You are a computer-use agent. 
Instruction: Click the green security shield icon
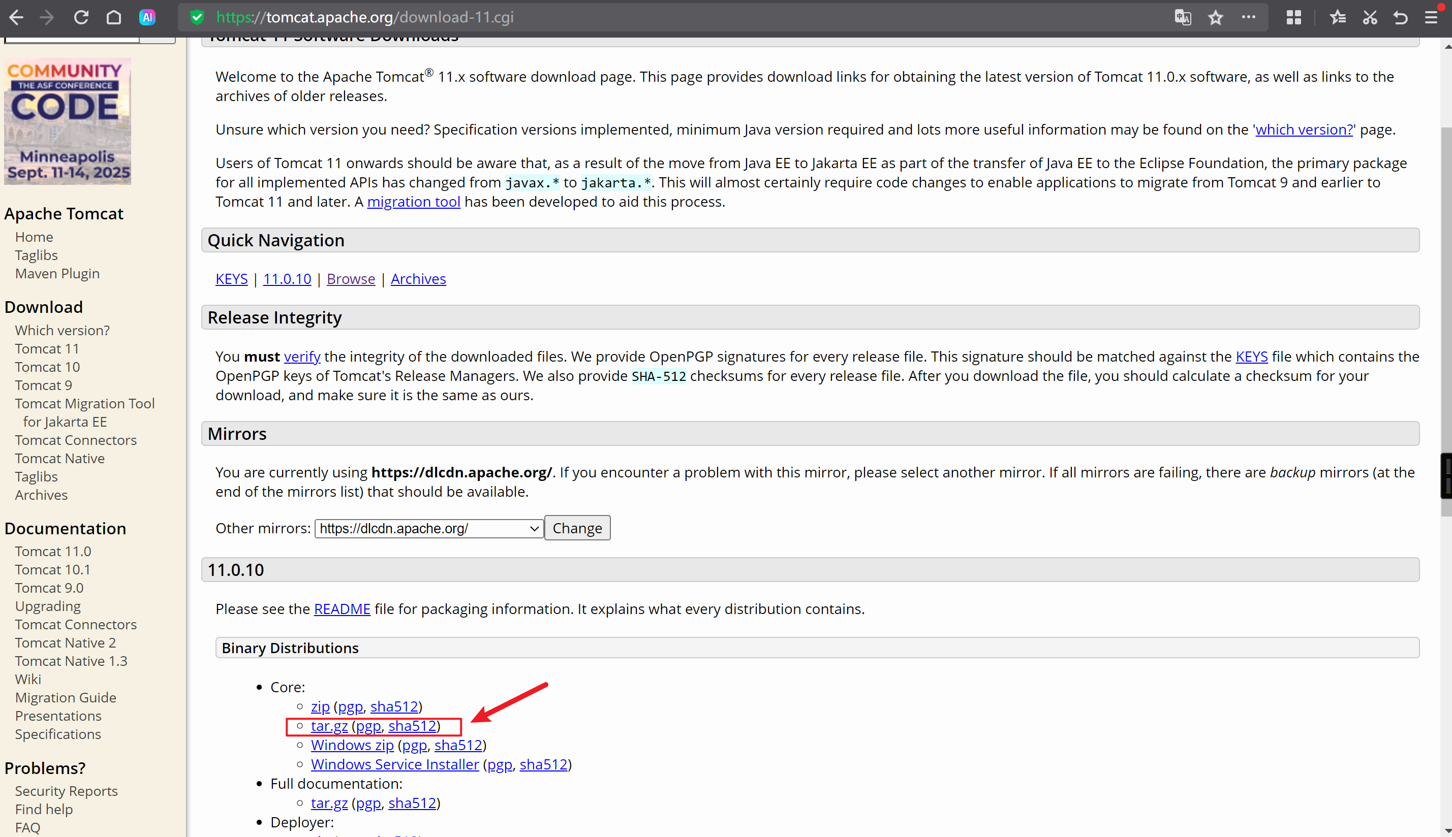tap(197, 17)
